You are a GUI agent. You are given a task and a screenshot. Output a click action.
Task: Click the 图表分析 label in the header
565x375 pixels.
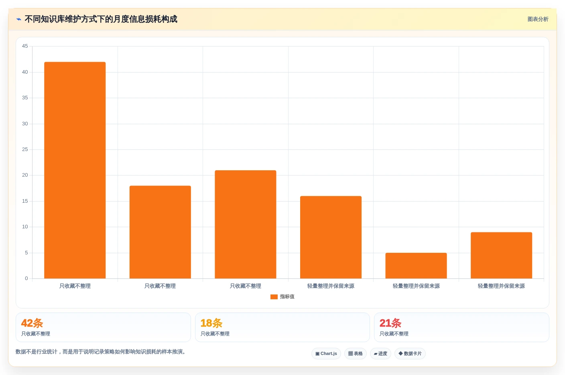538,19
